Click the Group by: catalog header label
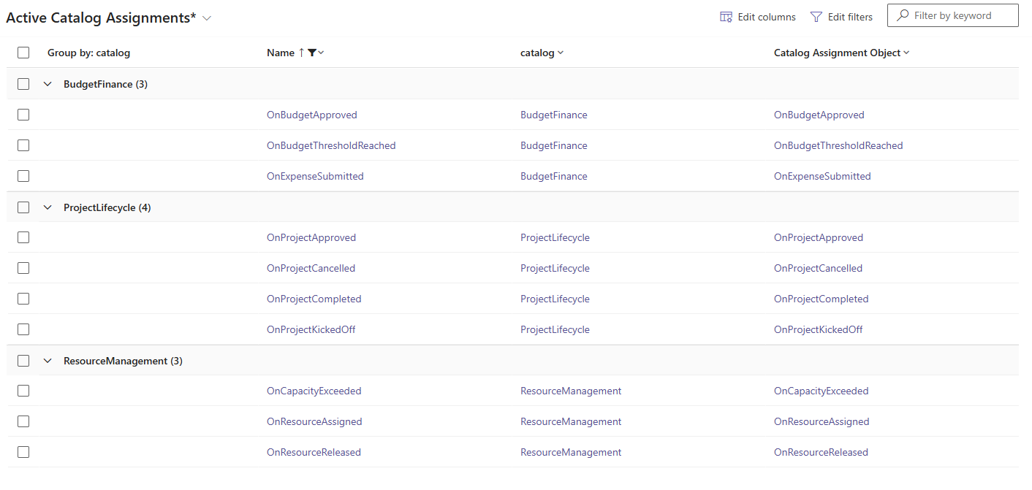The height and width of the screenshot is (490, 1032). click(89, 53)
